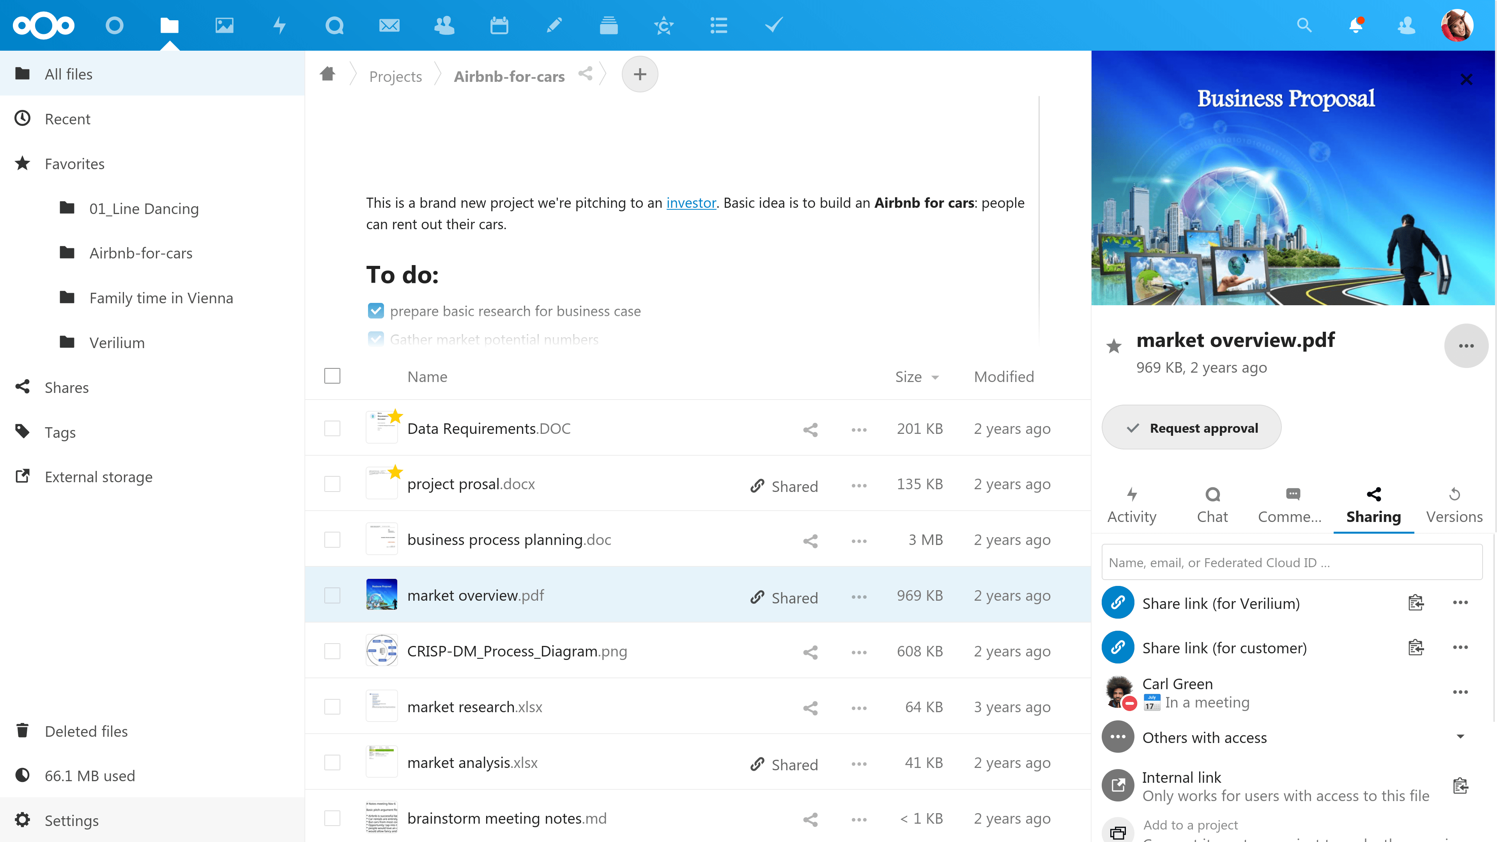Click the Request approval button

[1191, 428]
